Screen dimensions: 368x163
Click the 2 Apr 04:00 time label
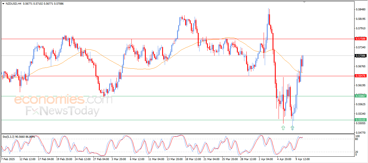pyautogui.click(x=267, y=159)
